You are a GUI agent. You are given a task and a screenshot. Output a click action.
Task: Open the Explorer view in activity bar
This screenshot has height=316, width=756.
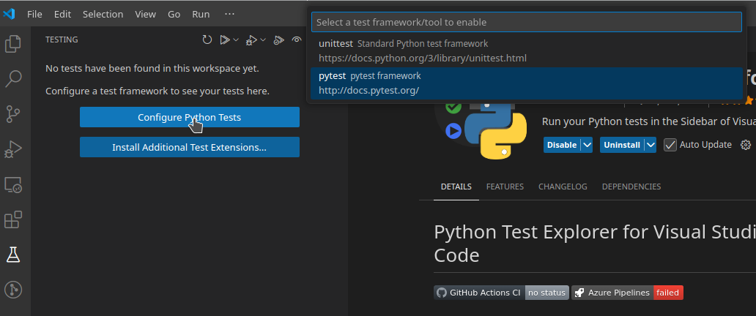tap(13, 44)
